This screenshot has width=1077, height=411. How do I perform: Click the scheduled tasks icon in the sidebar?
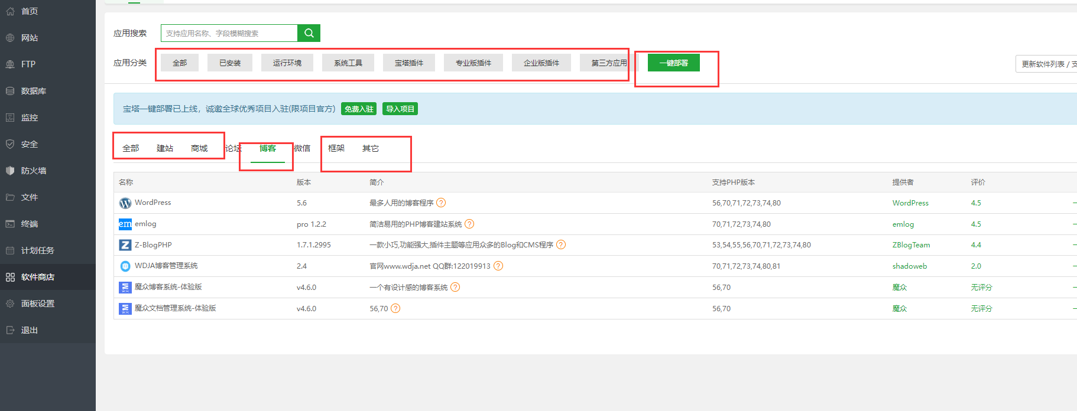[x=10, y=250]
